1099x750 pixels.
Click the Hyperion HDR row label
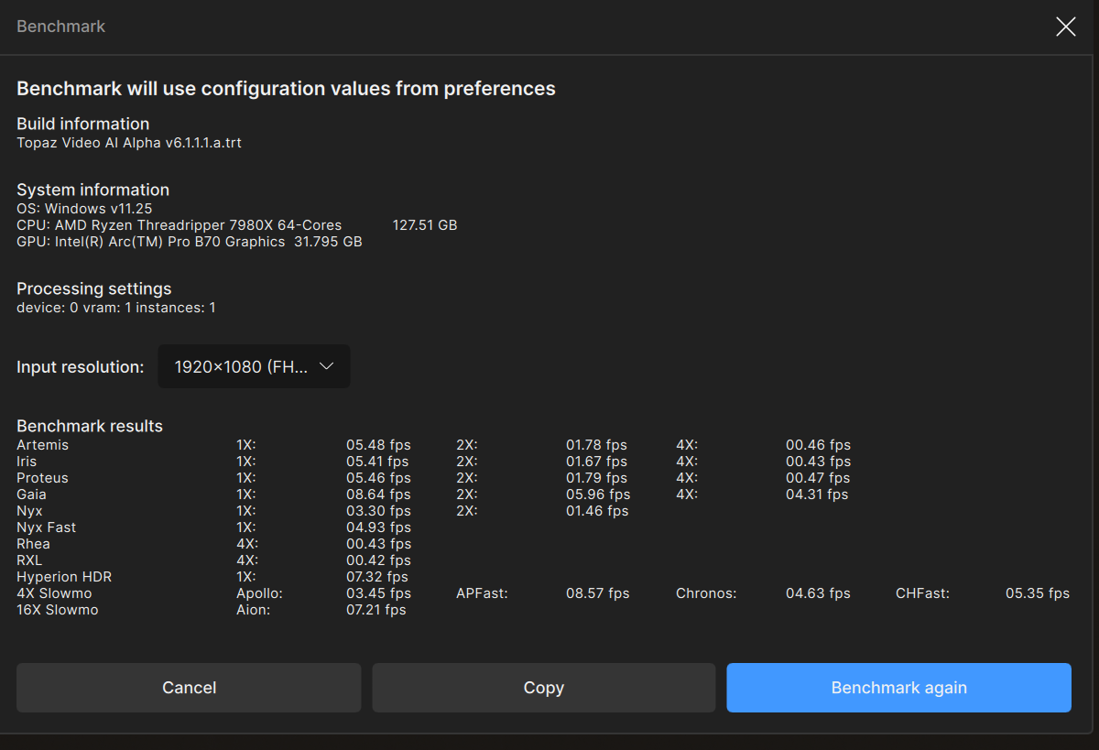click(64, 577)
